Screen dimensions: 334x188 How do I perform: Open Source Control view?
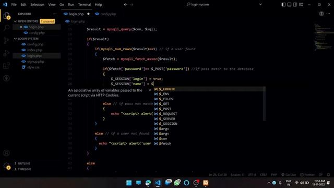point(6,40)
